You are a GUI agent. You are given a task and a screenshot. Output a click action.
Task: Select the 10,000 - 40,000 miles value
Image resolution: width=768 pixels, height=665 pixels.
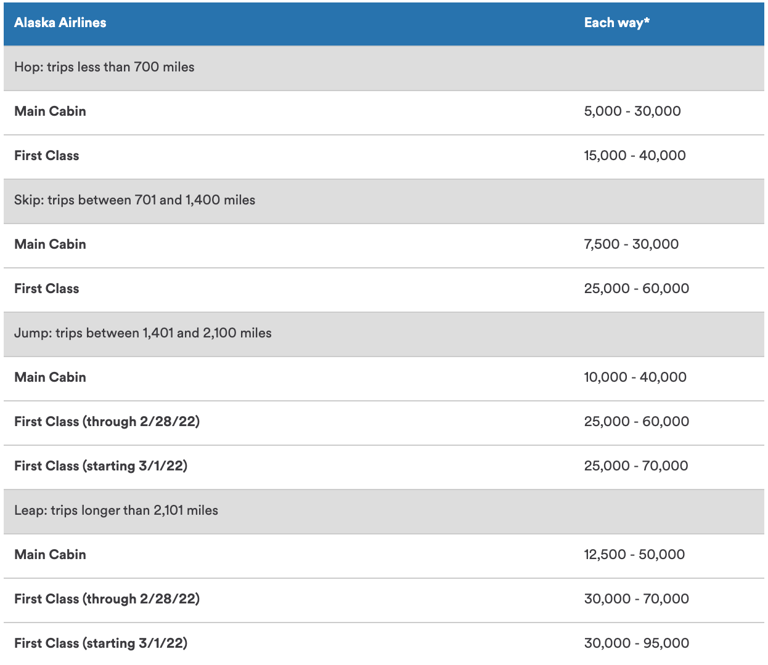[x=635, y=377]
